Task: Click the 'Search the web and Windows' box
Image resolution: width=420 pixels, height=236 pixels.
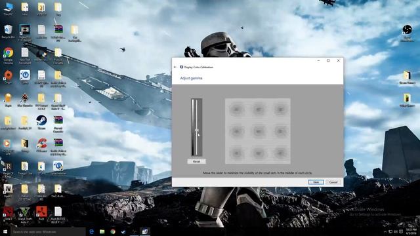Action: [48, 231]
